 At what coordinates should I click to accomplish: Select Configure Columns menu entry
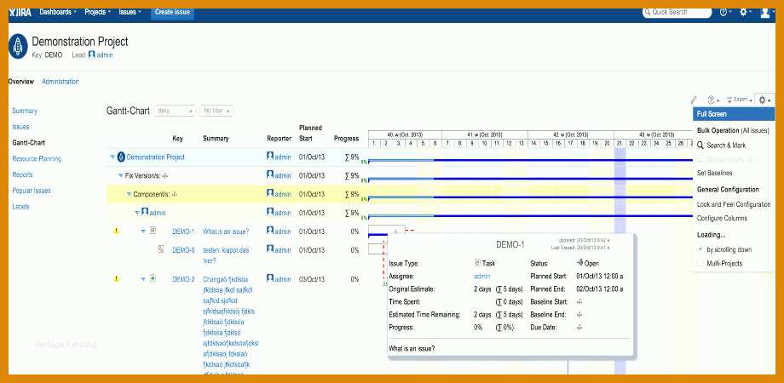(x=722, y=218)
